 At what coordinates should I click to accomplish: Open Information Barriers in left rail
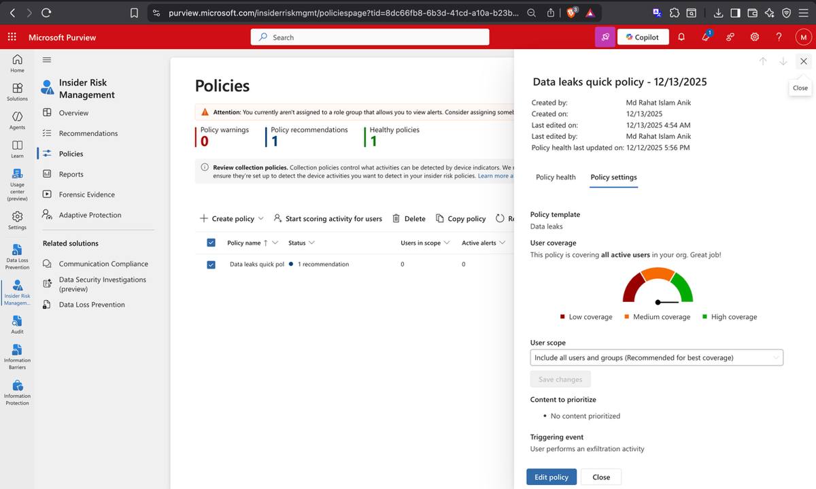click(x=17, y=356)
